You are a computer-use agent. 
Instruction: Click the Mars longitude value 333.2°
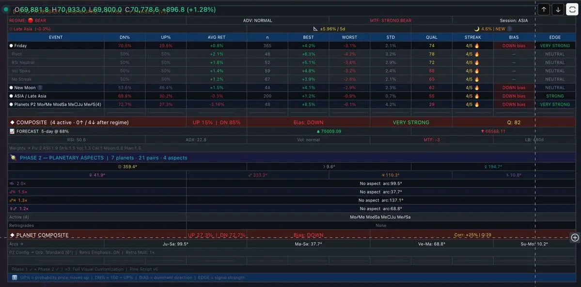[257, 175]
